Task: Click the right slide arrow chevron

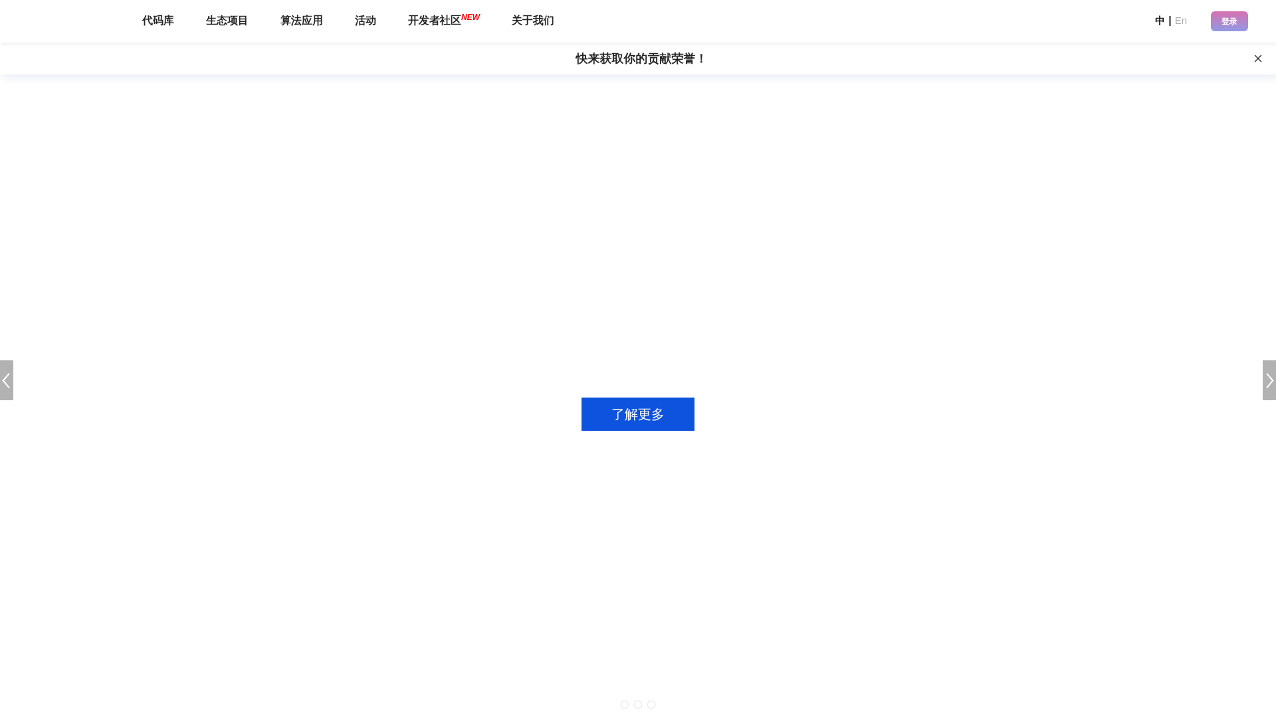Action: [x=1269, y=380]
